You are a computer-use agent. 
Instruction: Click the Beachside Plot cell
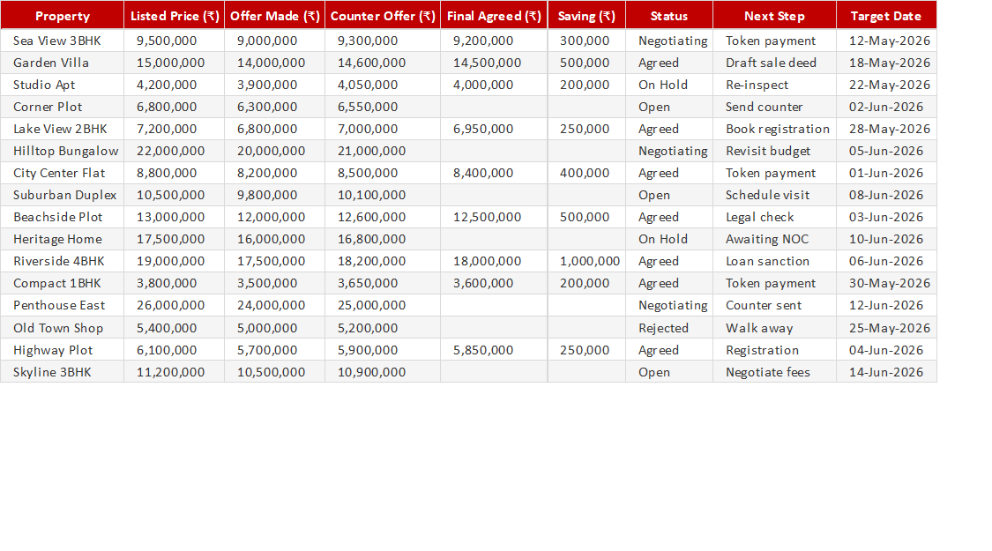[62, 217]
